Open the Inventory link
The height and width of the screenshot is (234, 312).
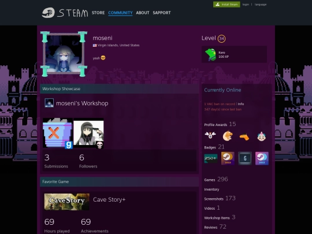[x=211, y=190]
